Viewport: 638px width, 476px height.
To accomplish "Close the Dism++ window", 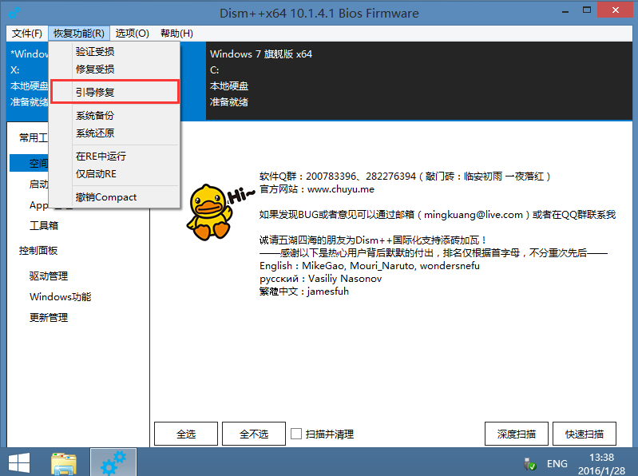I will tap(615, 10).
